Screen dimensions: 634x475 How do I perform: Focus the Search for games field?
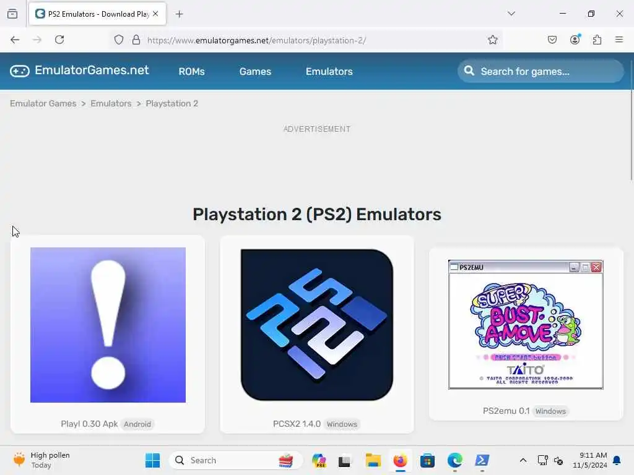[x=541, y=72]
